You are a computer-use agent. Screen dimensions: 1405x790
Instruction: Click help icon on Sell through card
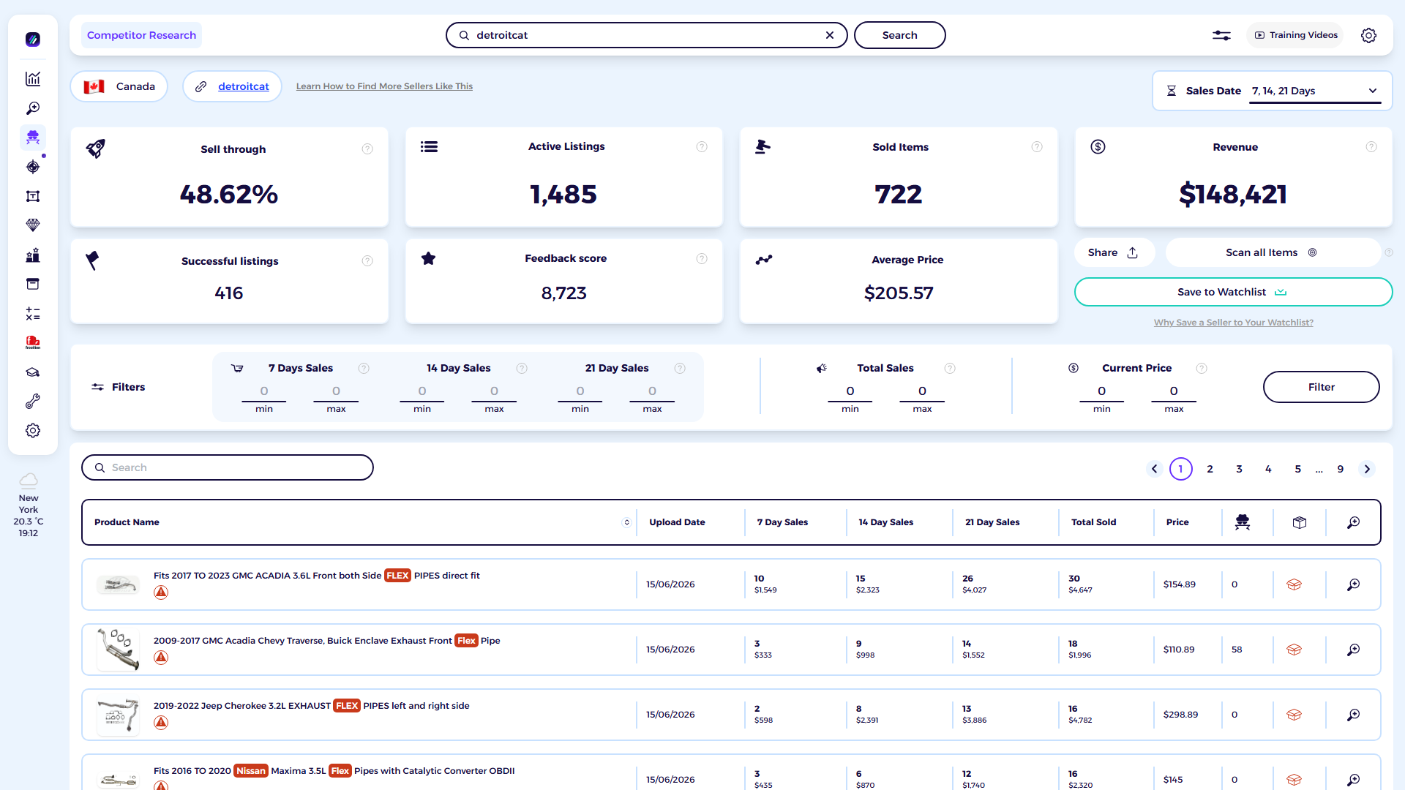(367, 149)
